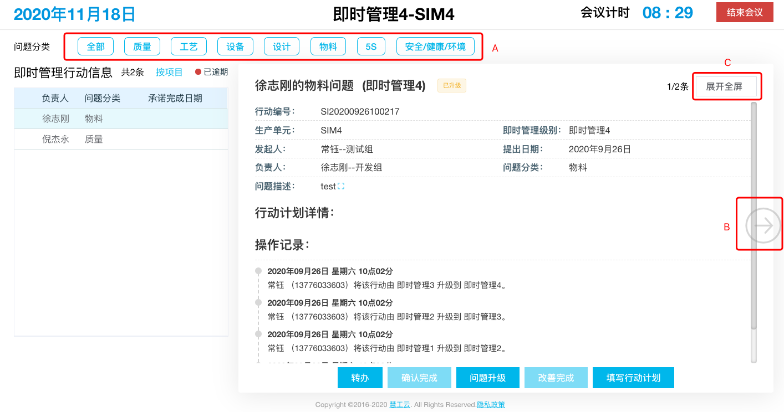Filter by 安全/健康/环境 category
This screenshot has height=412, width=784.
click(x=435, y=47)
